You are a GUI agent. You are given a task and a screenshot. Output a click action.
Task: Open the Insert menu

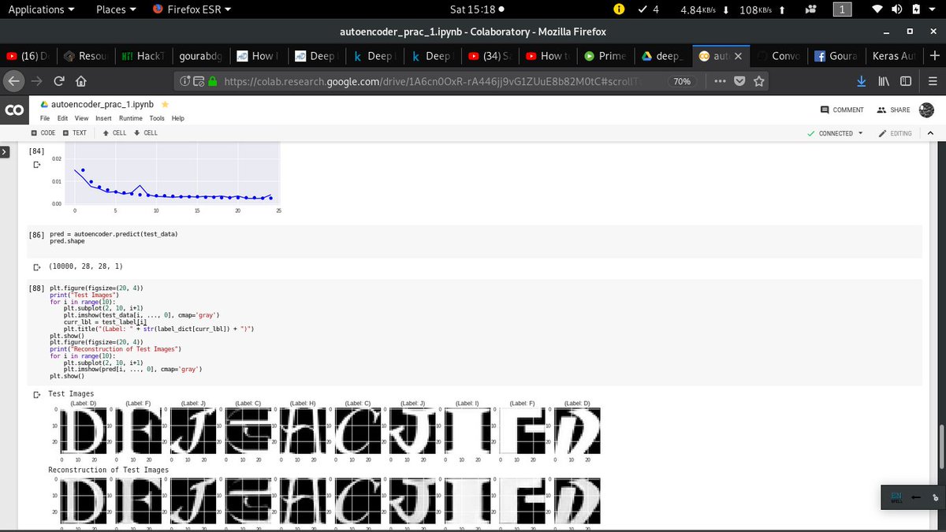103,117
